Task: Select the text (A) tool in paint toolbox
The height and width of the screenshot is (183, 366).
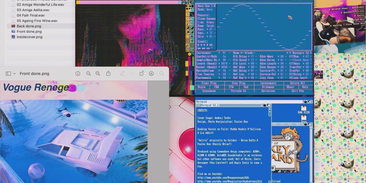Action: (192, 37)
